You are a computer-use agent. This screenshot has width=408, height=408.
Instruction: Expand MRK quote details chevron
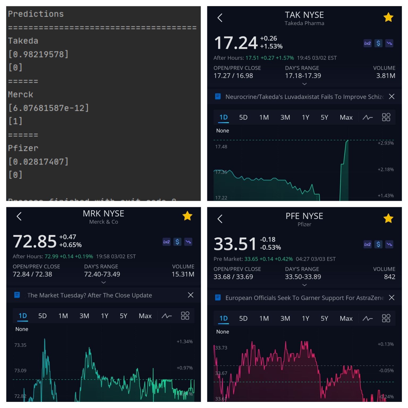tap(104, 282)
